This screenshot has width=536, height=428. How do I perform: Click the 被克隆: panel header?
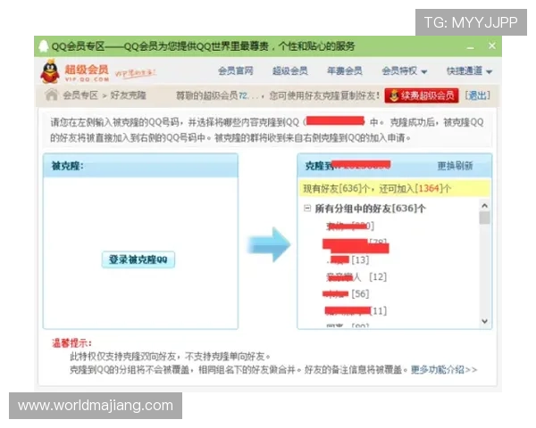(140, 166)
